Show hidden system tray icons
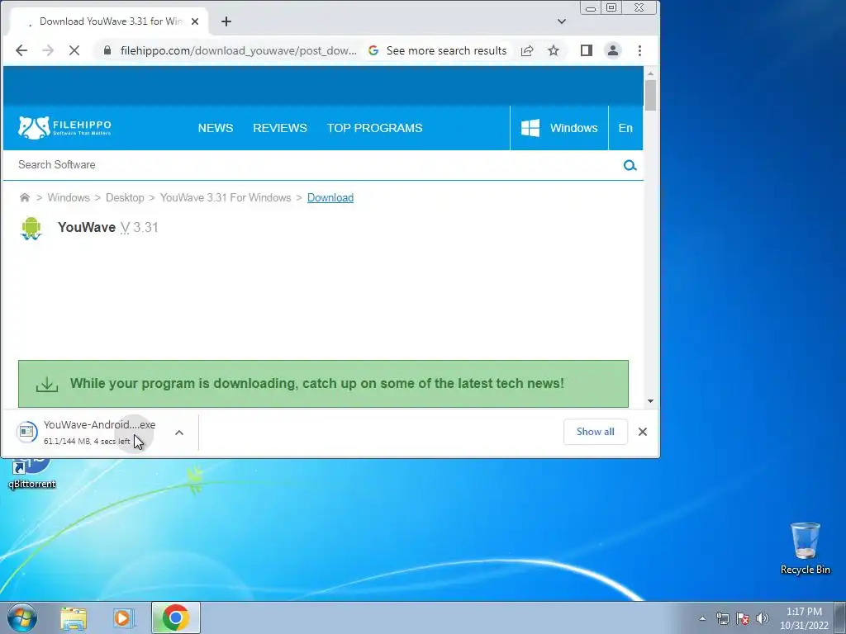The image size is (846, 634). click(702, 618)
